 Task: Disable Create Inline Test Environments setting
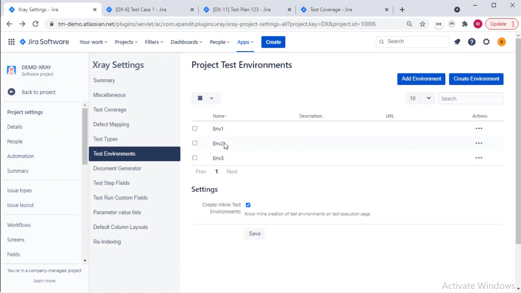(x=248, y=204)
